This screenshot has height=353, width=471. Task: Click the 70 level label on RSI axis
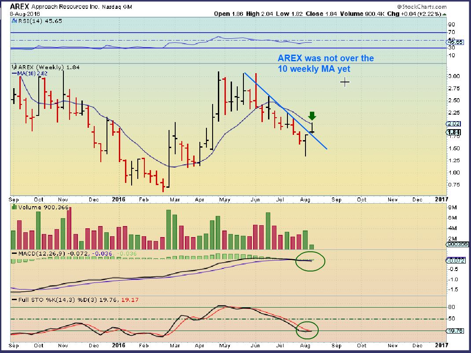(452, 32)
